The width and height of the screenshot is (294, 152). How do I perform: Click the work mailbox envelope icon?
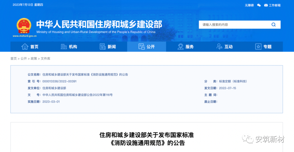[266, 5]
